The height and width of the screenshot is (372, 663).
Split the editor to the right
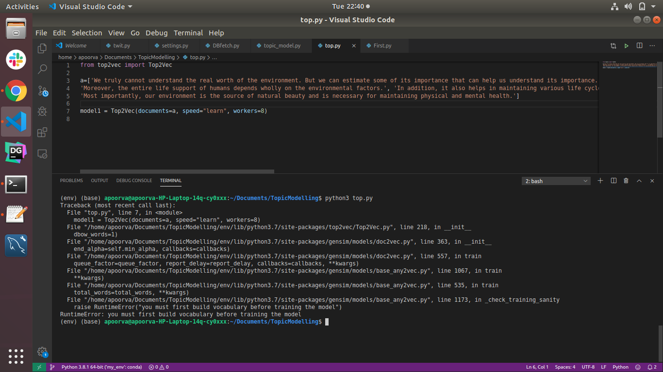640,46
